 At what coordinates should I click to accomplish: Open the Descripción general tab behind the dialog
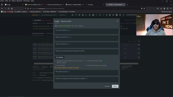pos(38,33)
